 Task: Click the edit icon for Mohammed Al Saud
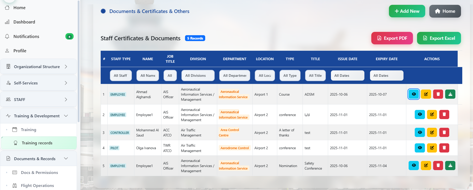tap(432, 132)
